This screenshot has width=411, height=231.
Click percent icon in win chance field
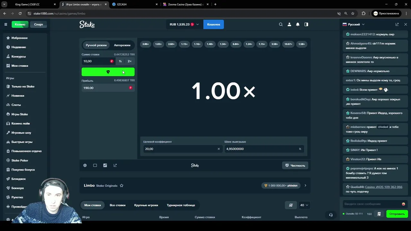pos(300,149)
